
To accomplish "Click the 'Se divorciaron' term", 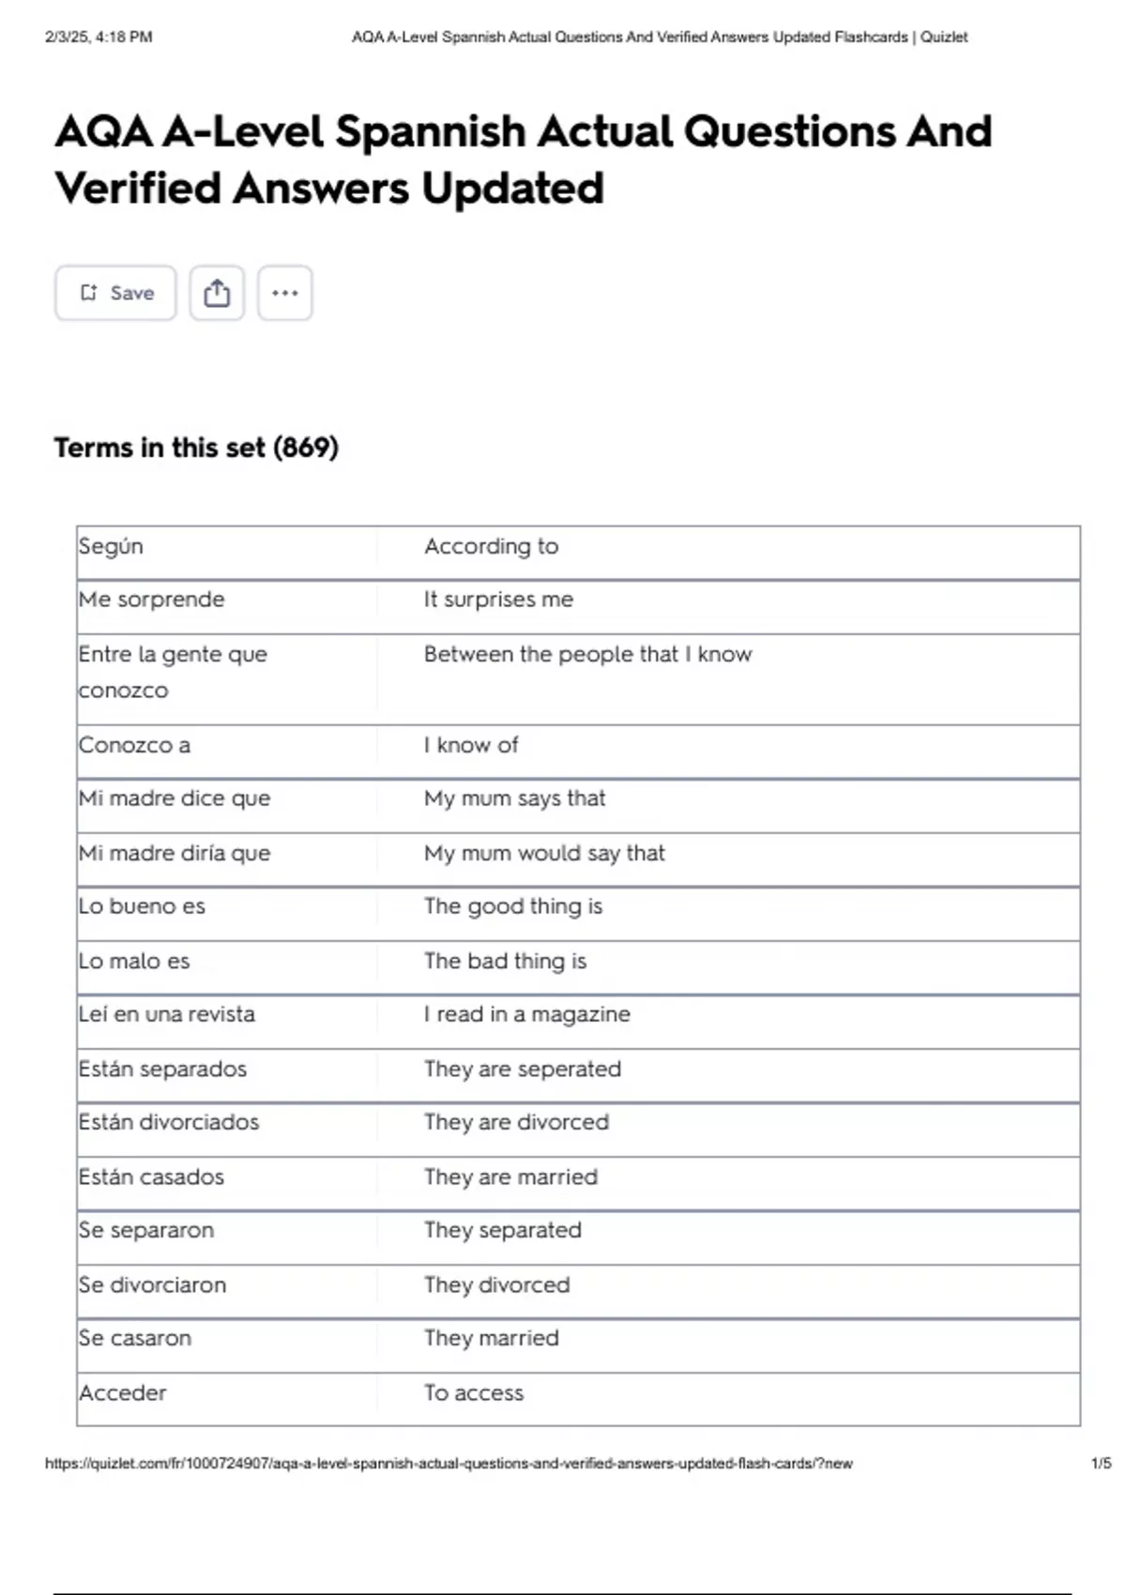I will 153,1284.
